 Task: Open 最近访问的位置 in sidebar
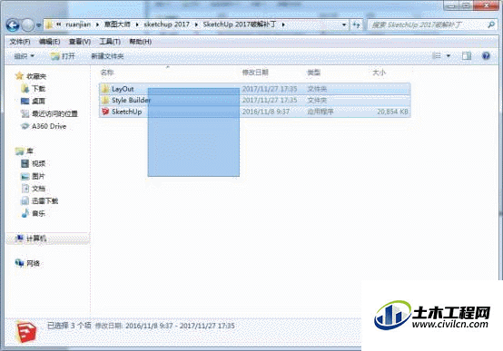(x=54, y=113)
